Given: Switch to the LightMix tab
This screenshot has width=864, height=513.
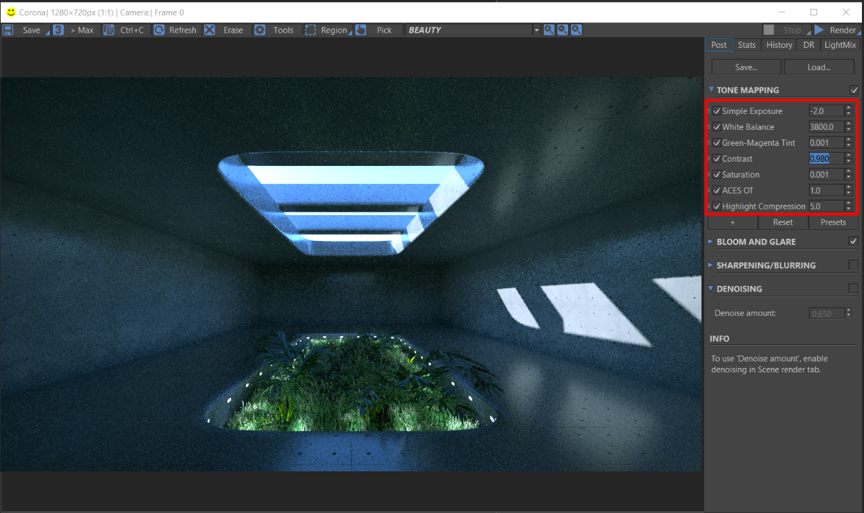Looking at the screenshot, I should 840,44.
